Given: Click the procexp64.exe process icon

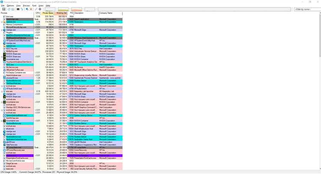Looking at the screenshot, I should tap(4, 78).
